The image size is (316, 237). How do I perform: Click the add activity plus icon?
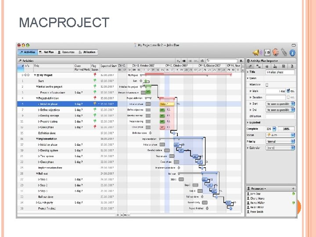tap(178, 61)
